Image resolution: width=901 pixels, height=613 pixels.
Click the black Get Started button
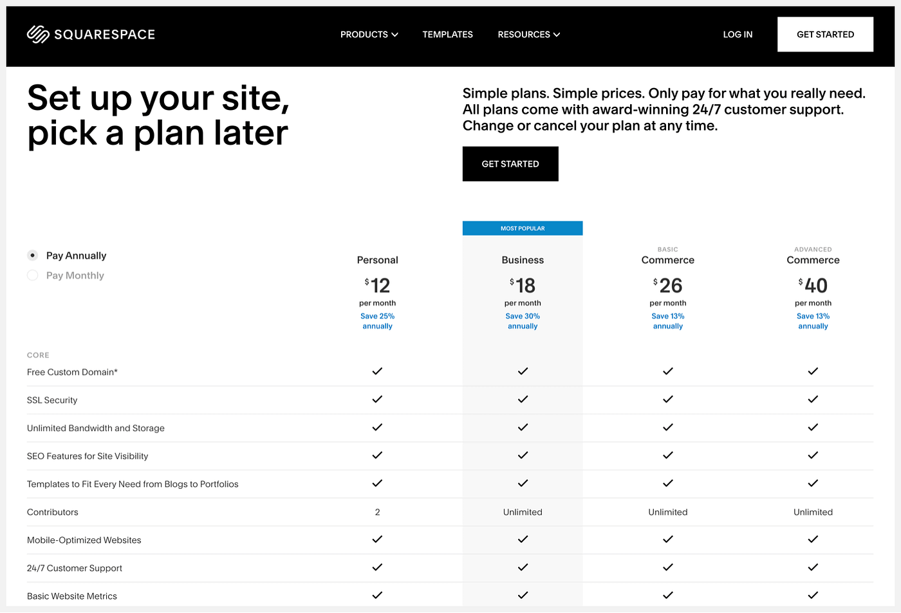pyautogui.click(x=510, y=164)
